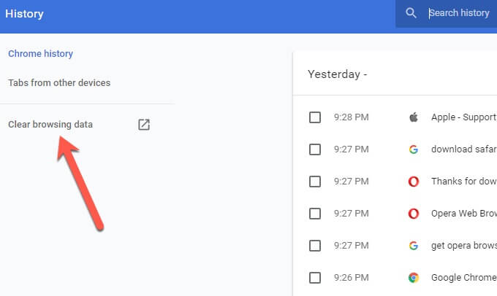Viewport: 497px width, 296px height.
Task: Tick the checkbox for Thanks for download entry
Action: [x=315, y=182]
